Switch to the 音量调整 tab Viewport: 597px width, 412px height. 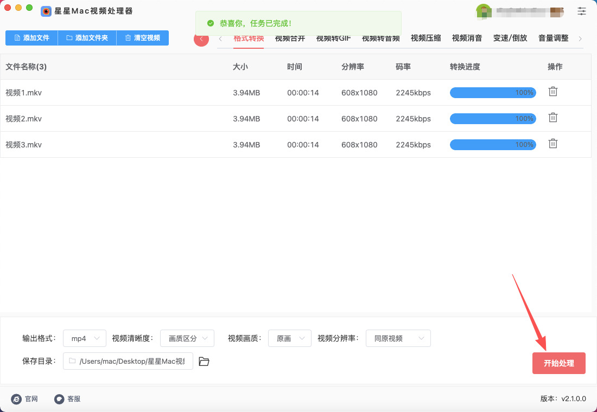[x=553, y=38]
